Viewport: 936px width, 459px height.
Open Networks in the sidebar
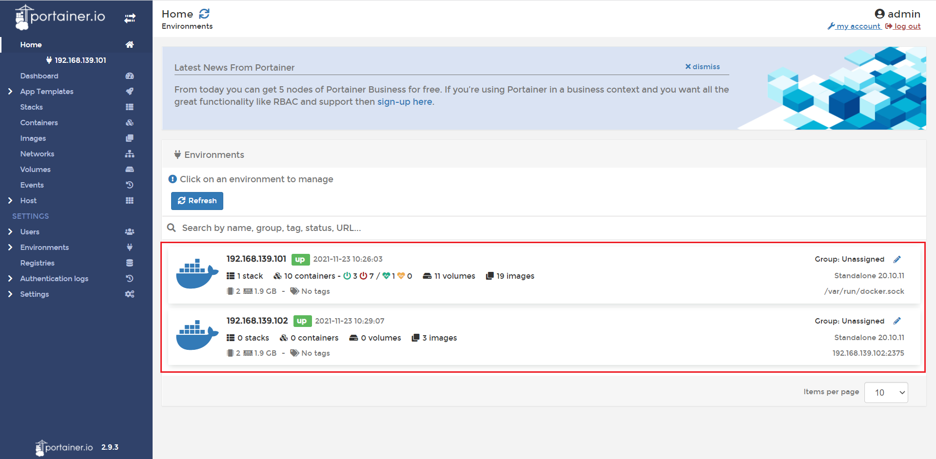(x=37, y=154)
